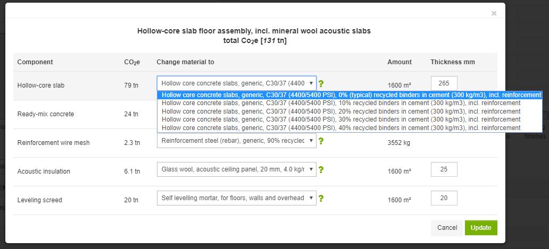Click the Leveling screed thickness field showing 20

tap(444, 199)
